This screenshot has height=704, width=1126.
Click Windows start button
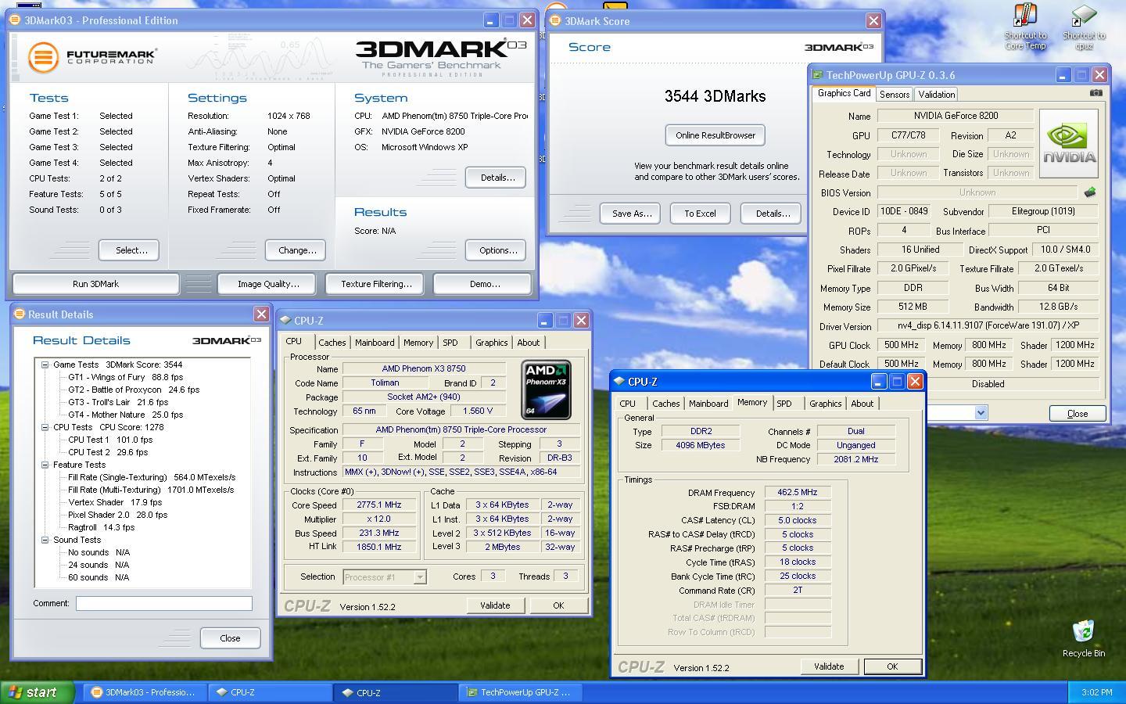click(38, 692)
